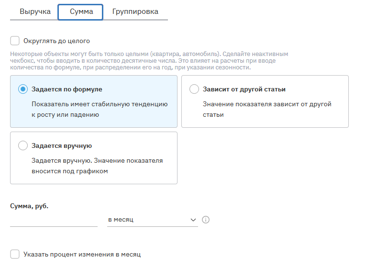Click the Зависит от другой статьи card description
Image resolution: width=366 pixels, height=279 pixels.
(267, 109)
